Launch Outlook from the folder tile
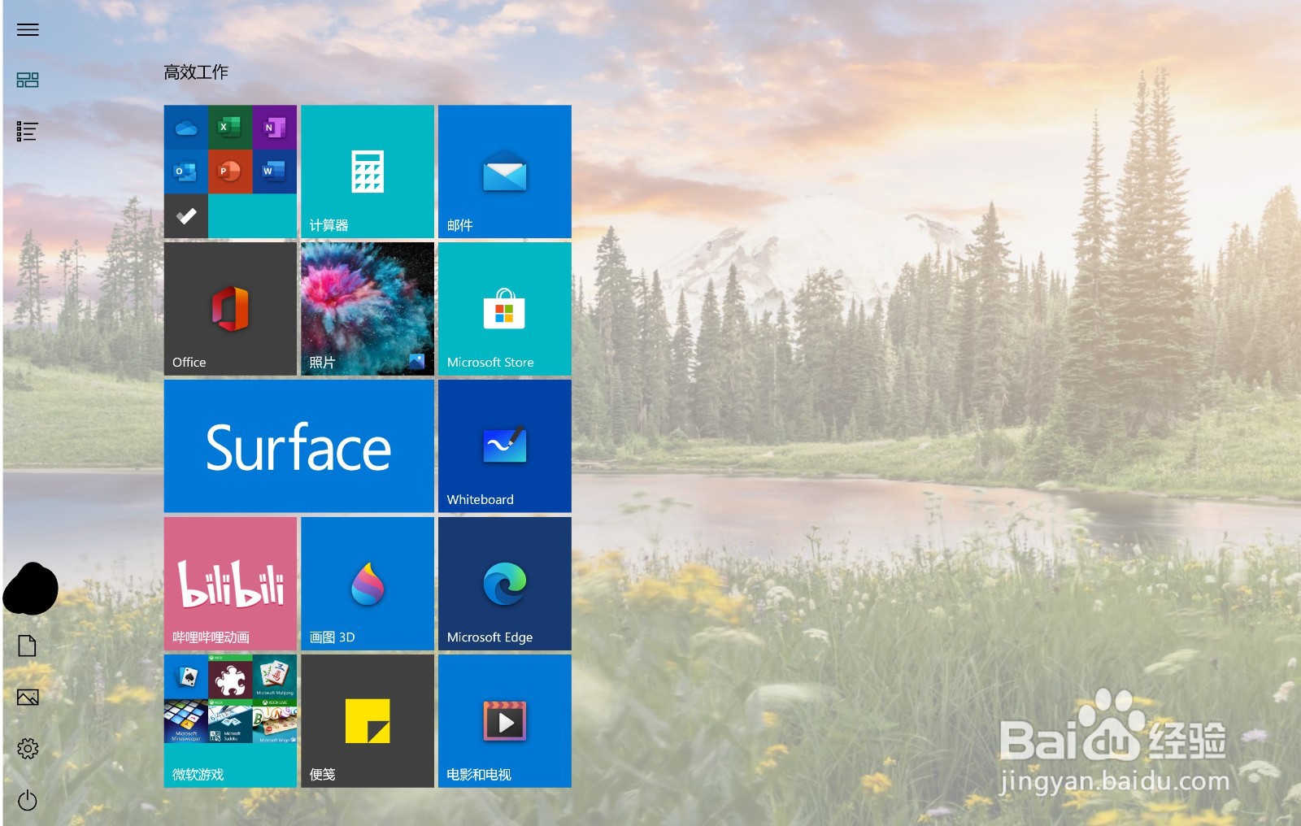1301x826 pixels. [186, 172]
